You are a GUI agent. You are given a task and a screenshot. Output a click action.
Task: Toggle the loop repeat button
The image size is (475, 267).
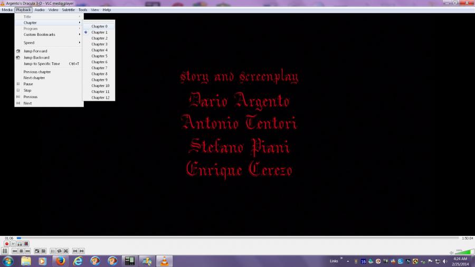tap(59, 251)
